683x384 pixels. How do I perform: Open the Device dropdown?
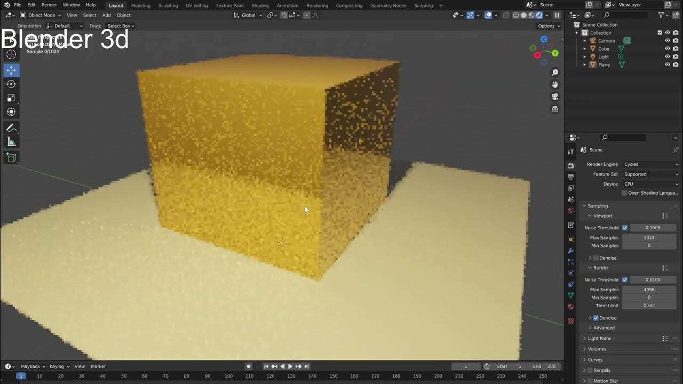651,184
